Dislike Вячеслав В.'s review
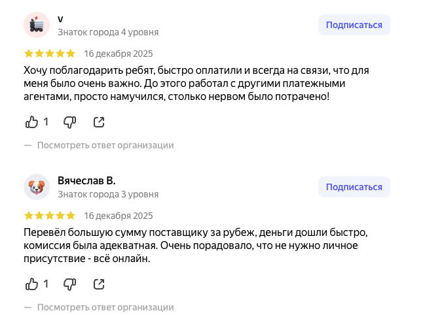The image size is (427, 315). [70, 284]
